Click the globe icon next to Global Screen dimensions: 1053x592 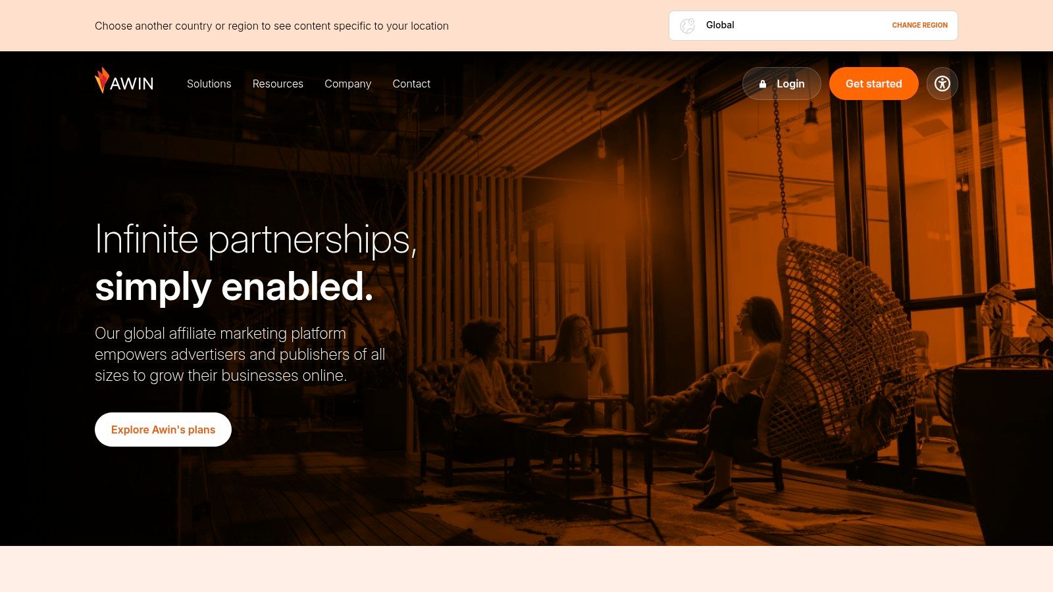pyautogui.click(x=688, y=26)
